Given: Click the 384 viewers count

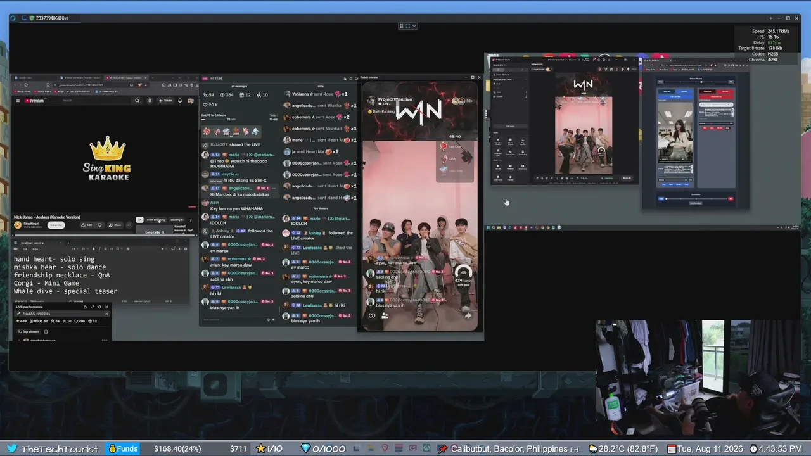Looking at the screenshot, I should point(227,95).
